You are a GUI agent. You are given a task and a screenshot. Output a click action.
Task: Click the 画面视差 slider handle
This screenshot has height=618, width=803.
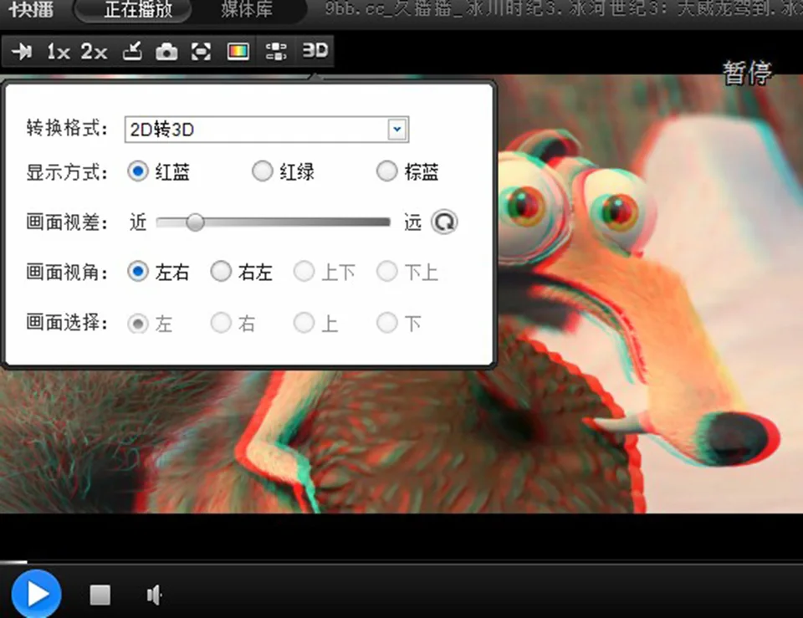195,222
